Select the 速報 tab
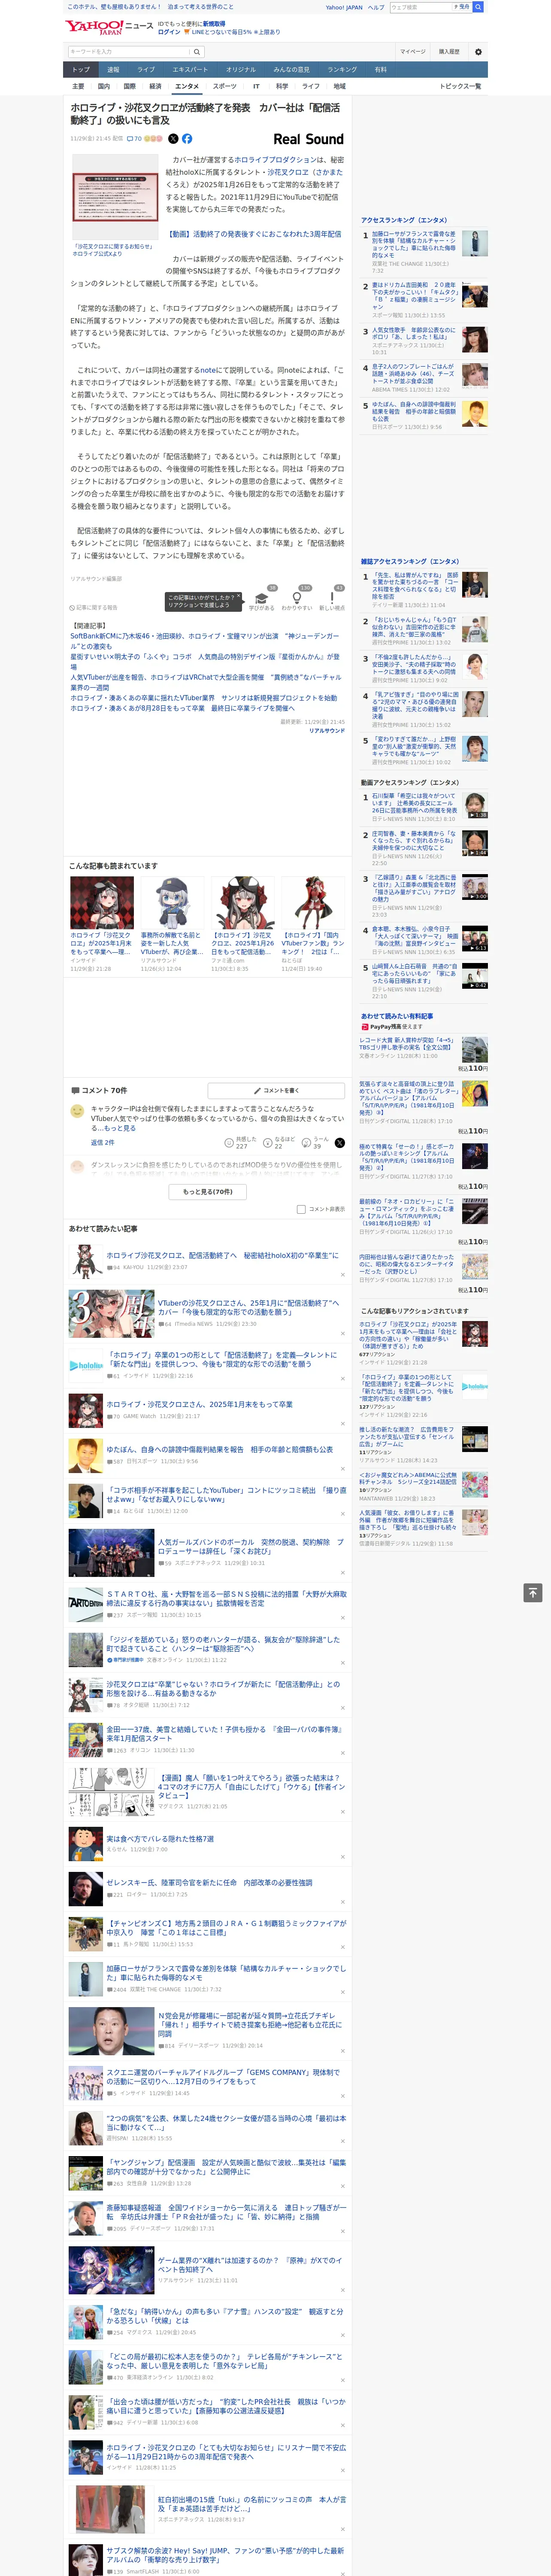 113,70
